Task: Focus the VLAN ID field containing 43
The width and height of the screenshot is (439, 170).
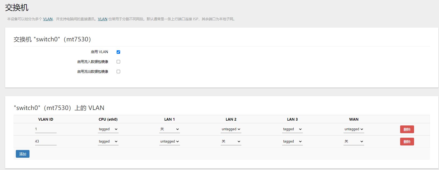Action: tap(46, 141)
